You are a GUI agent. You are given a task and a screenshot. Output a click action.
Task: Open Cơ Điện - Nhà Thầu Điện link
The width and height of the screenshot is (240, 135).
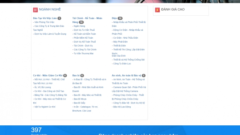coord(126,38)
